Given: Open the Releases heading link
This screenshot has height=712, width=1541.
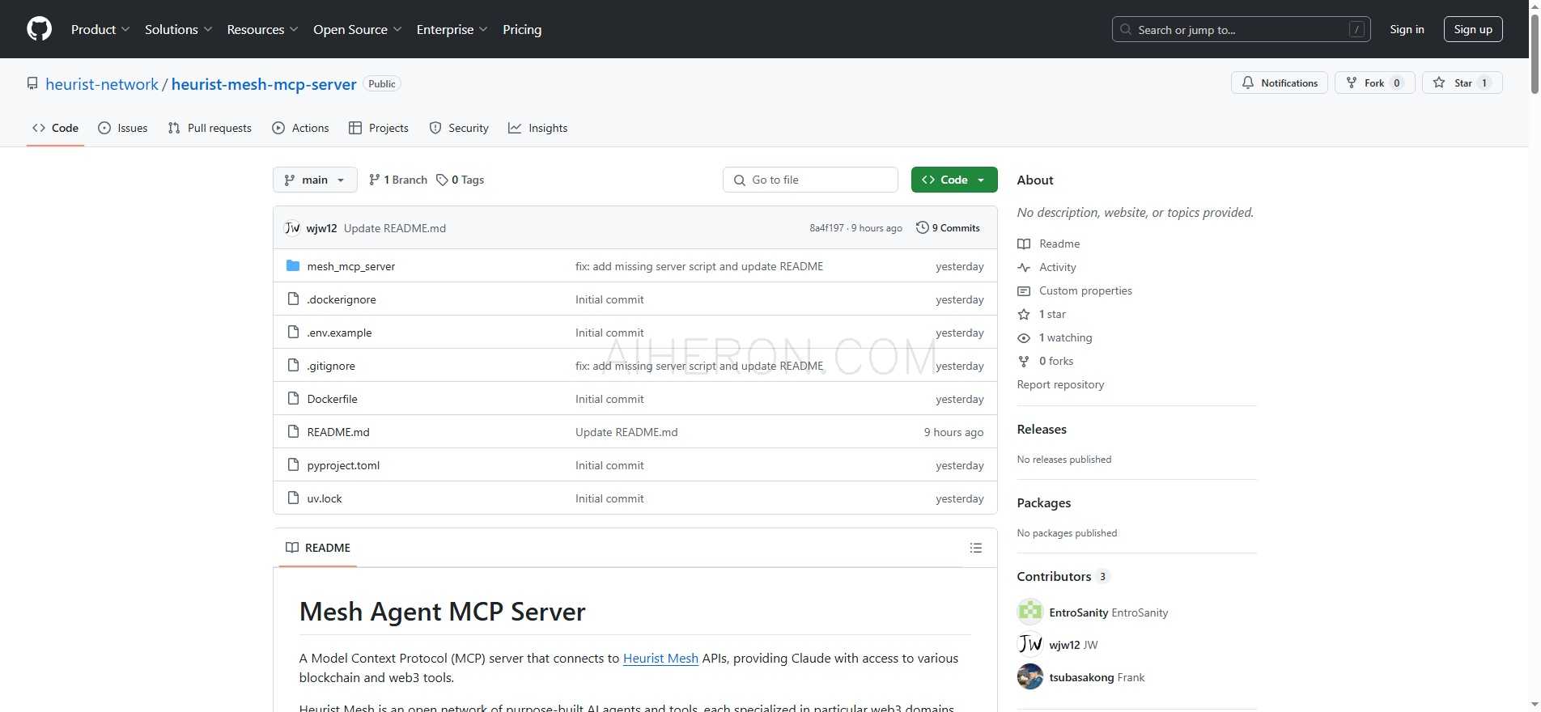Looking at the screenshot, I should click(x=1042, y=430).
